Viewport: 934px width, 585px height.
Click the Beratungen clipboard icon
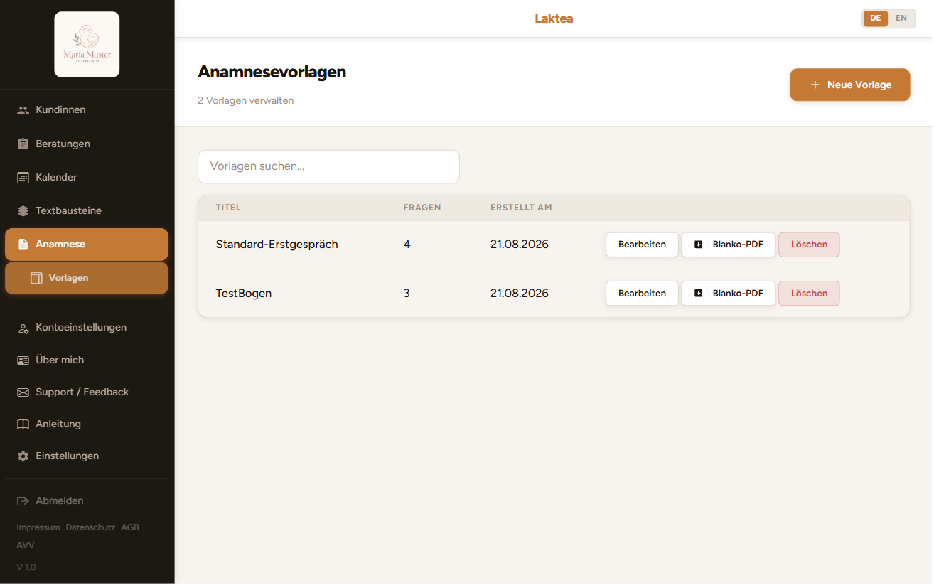[x=23, y=144]
